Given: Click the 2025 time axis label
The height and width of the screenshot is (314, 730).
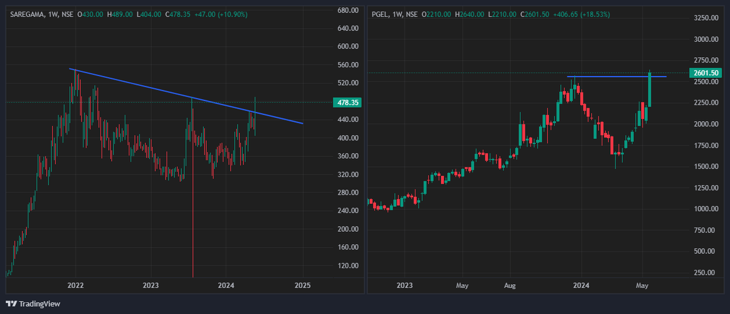Looking at the screenshot, I should [303, 285].
